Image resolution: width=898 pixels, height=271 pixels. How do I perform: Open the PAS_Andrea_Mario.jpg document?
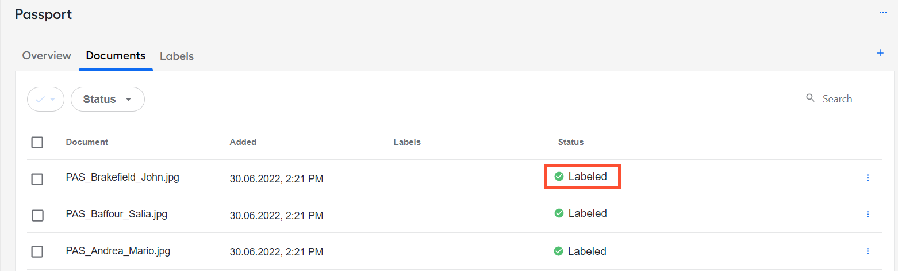coord(118,251)
